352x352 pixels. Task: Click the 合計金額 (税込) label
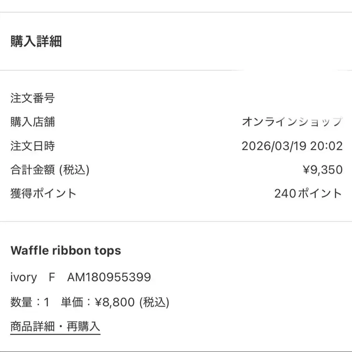tap(50, 170)
